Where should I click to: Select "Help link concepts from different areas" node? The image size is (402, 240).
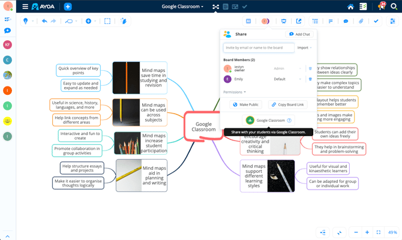coord(76,120)
